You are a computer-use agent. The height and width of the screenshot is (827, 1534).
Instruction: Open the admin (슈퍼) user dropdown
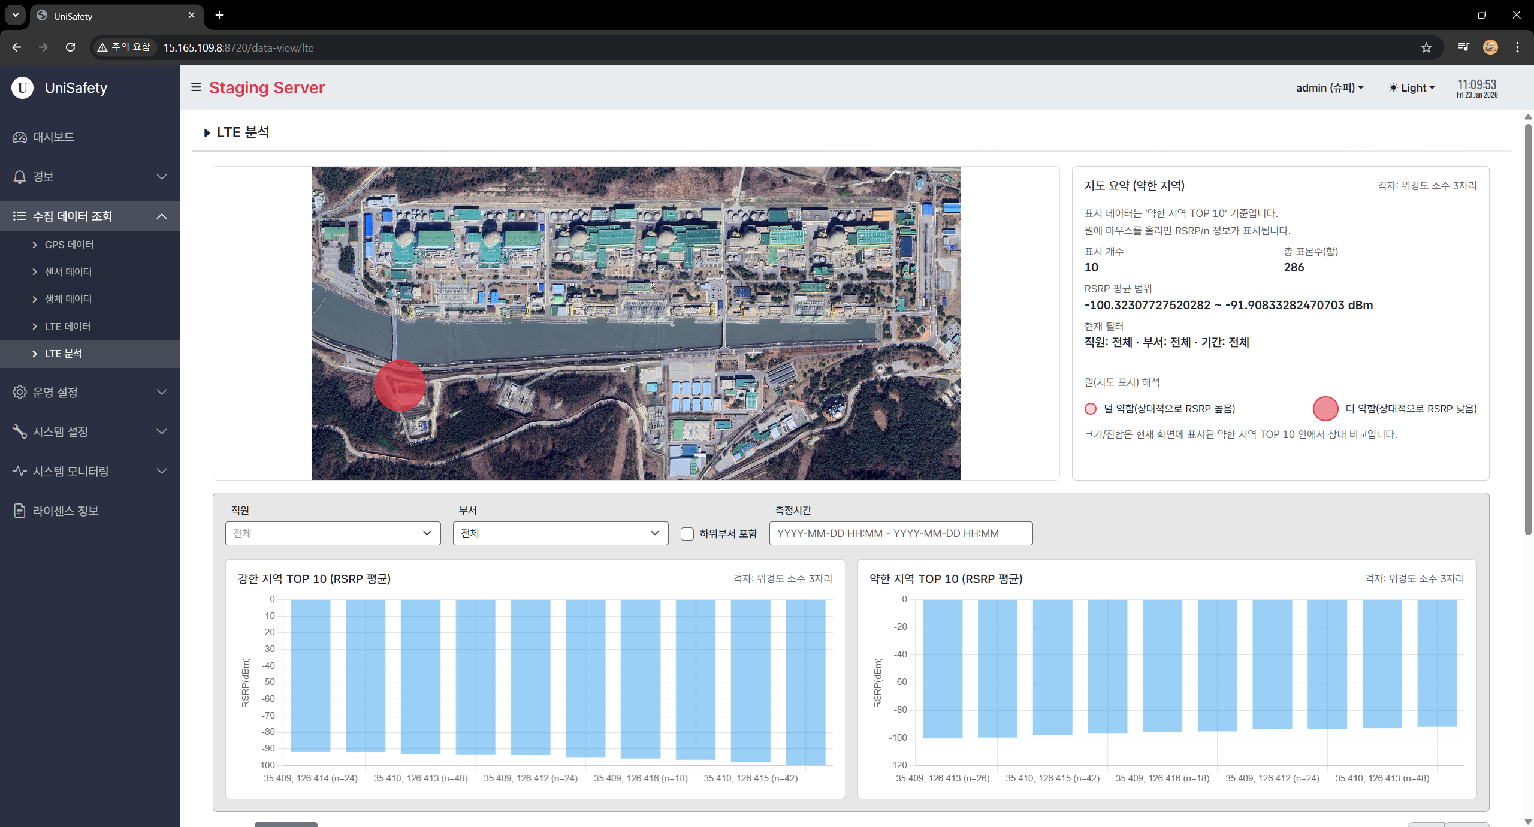click(x=1330, y=88)
